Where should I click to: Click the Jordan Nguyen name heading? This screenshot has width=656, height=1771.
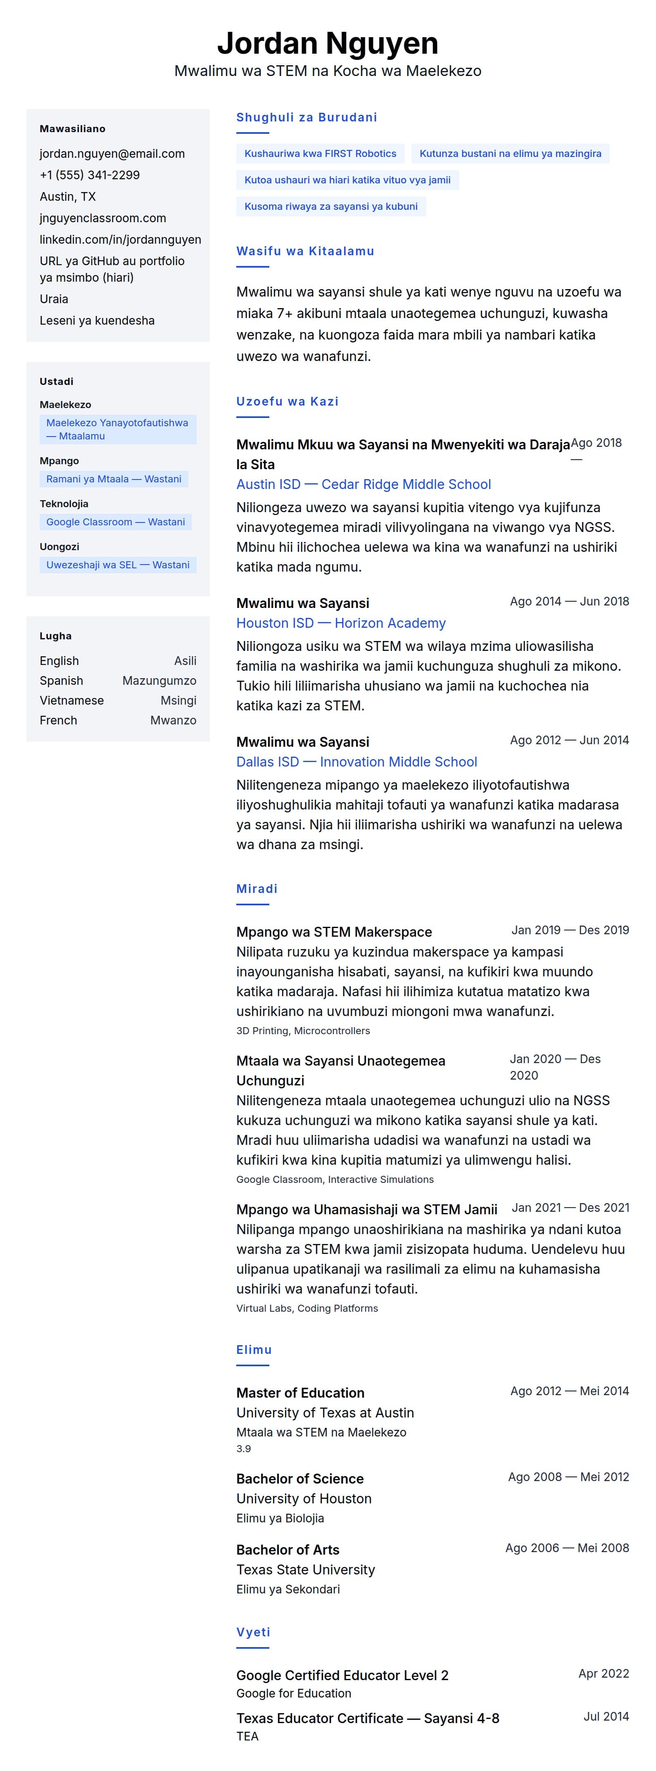pos(327,43)
